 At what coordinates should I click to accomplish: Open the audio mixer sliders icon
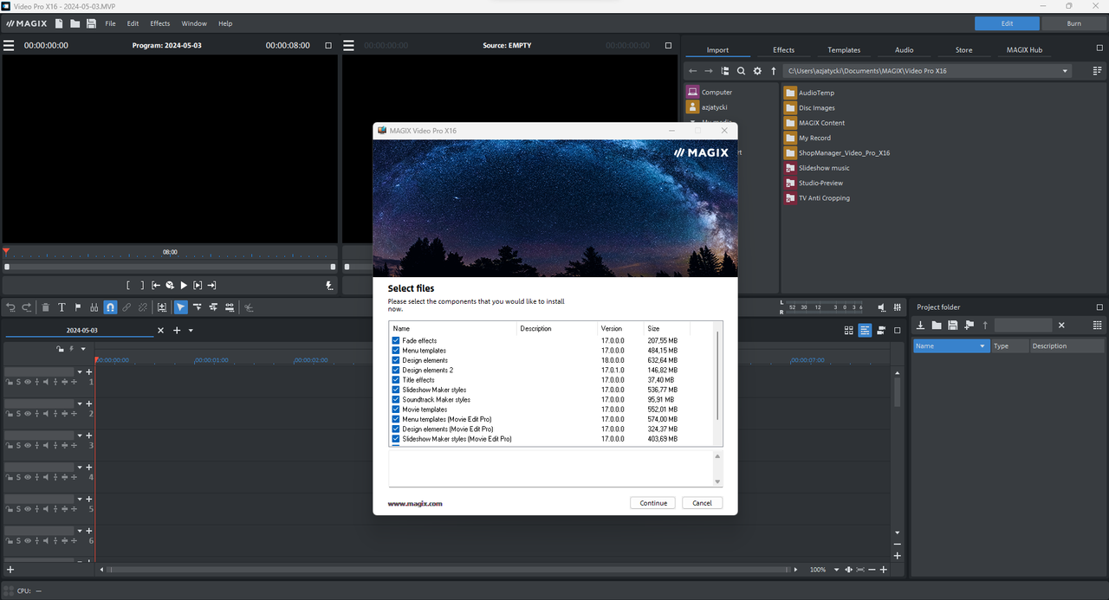pos(897,307)
